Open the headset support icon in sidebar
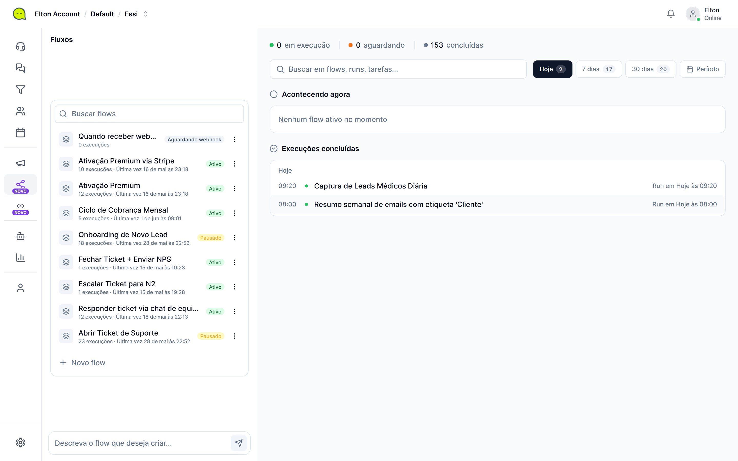The width and height of the screenshot is (738, 461). coord(20,47)
